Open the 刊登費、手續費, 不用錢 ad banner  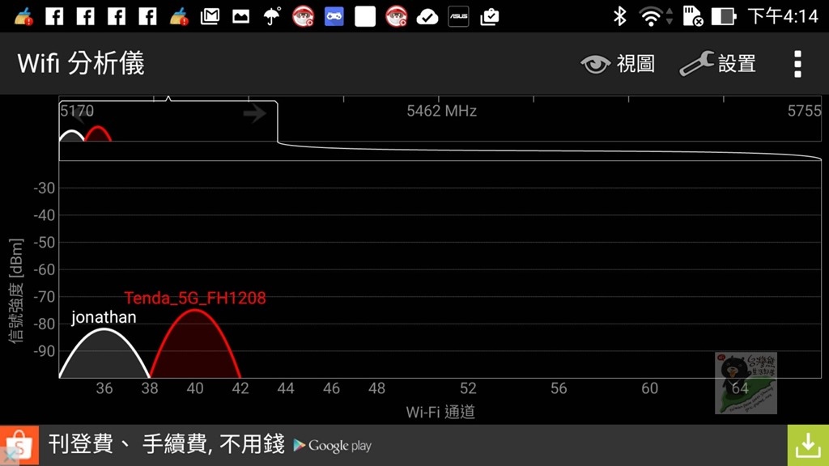(414, 446)
